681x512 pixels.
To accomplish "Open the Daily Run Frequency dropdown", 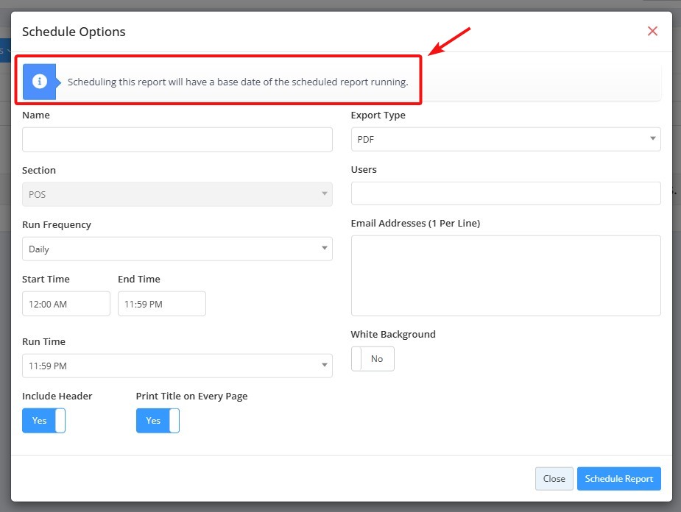I will click(x=177, y=249).
